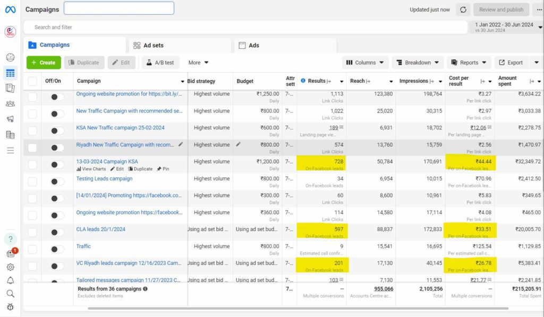The height and width of the screenshot is (317, 544).
Task: Open the Billing icon in sidebar
Action: (x=11, y=135)
